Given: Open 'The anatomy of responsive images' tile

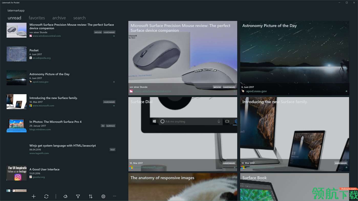Looking at the screenshot, I should (x=183, y=187).
